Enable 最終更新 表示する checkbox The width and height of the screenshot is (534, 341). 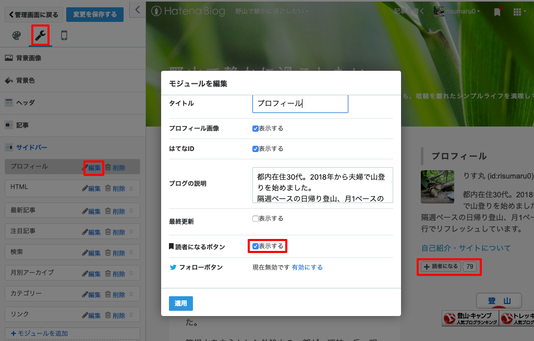(x=255, y=219)
